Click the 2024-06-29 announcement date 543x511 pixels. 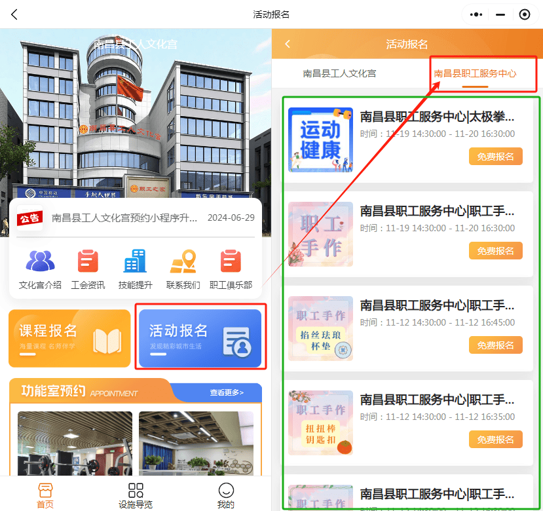[231, 218]
